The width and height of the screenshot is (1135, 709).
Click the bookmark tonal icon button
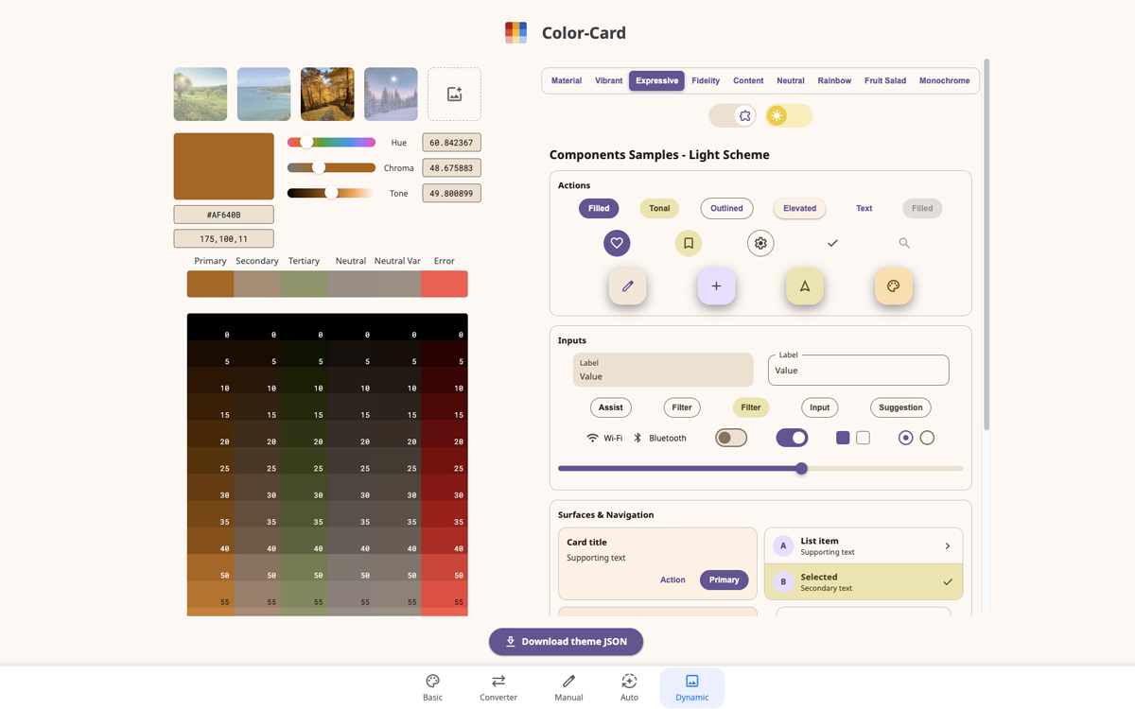[689, 243]
